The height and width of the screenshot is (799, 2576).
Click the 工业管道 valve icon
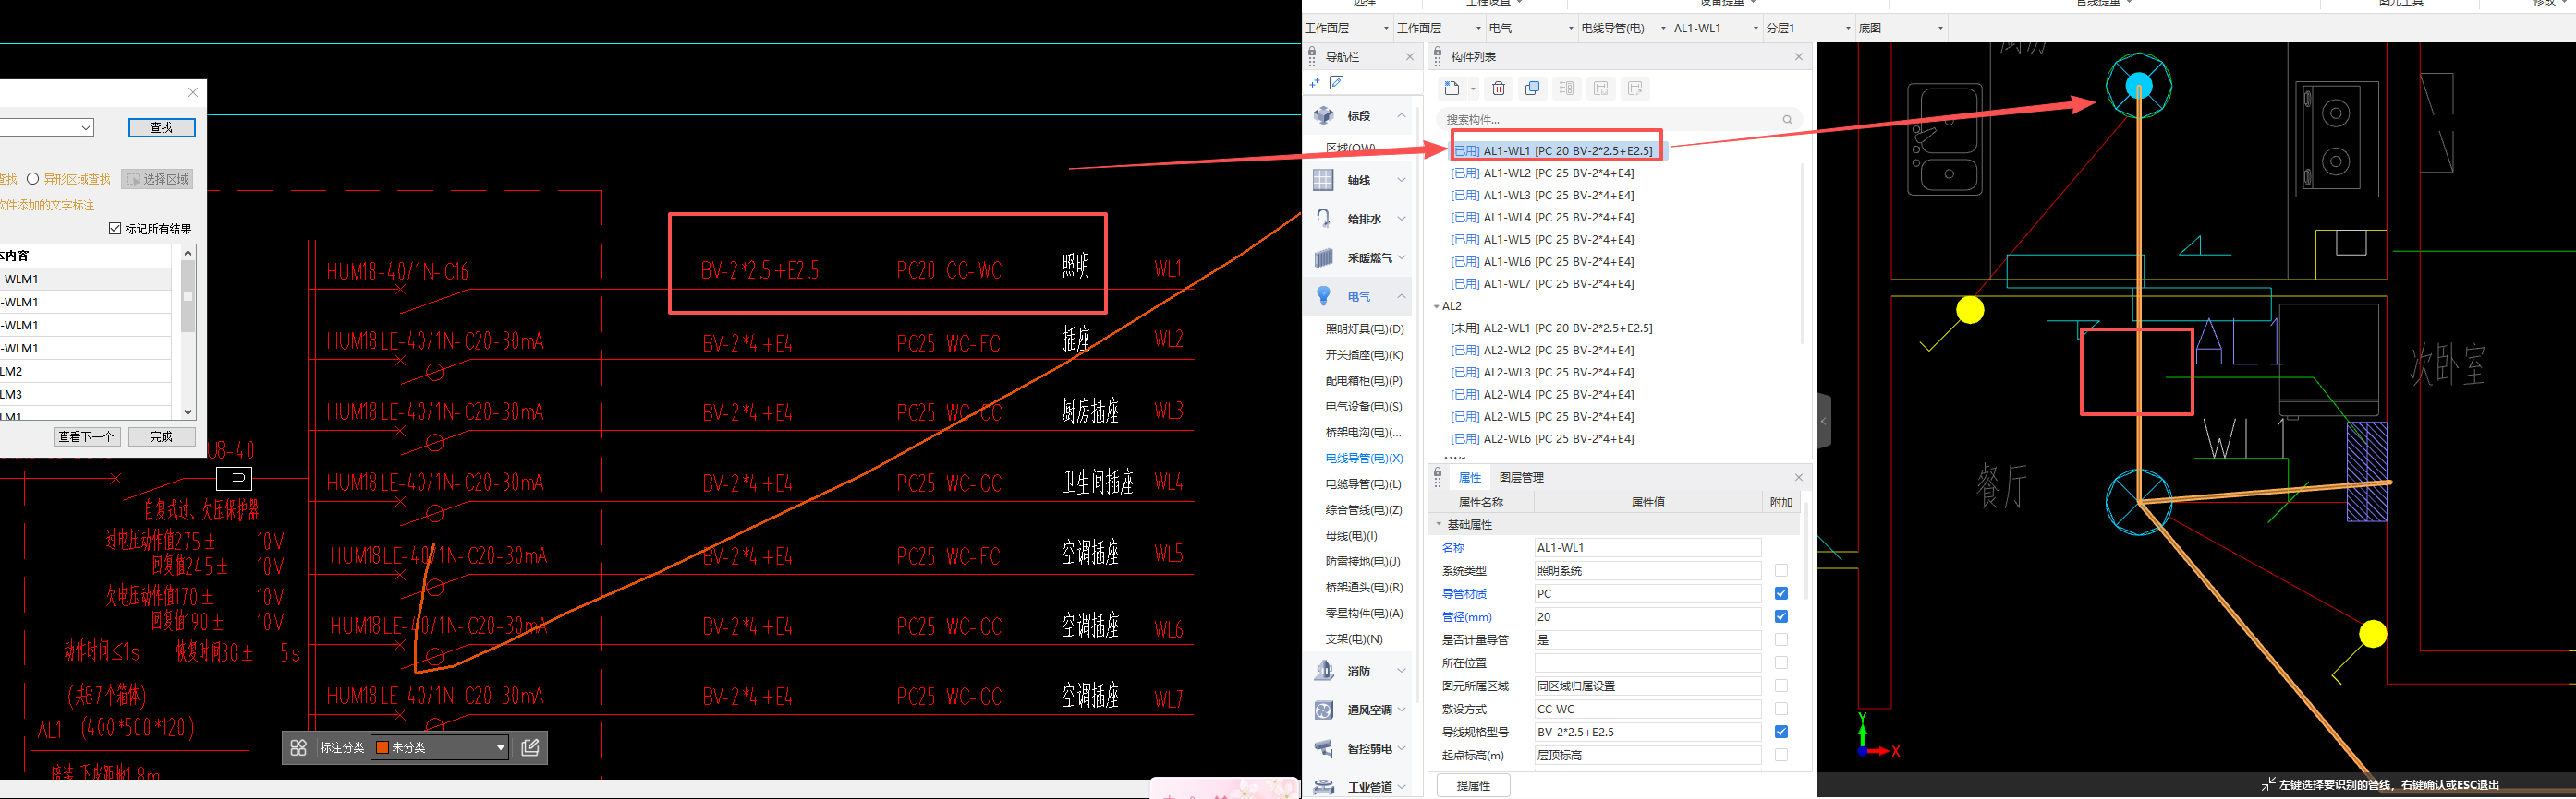1324,787
